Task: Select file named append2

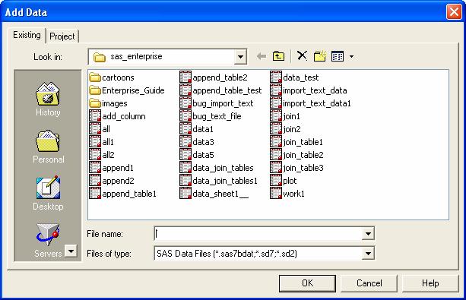Action: pyautogui.click(x=112, y=181)
